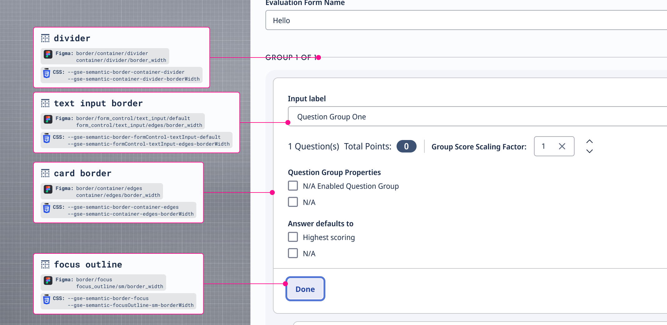Click the Done button
Viewport: 667px width, 325px height.
(305, 289)
